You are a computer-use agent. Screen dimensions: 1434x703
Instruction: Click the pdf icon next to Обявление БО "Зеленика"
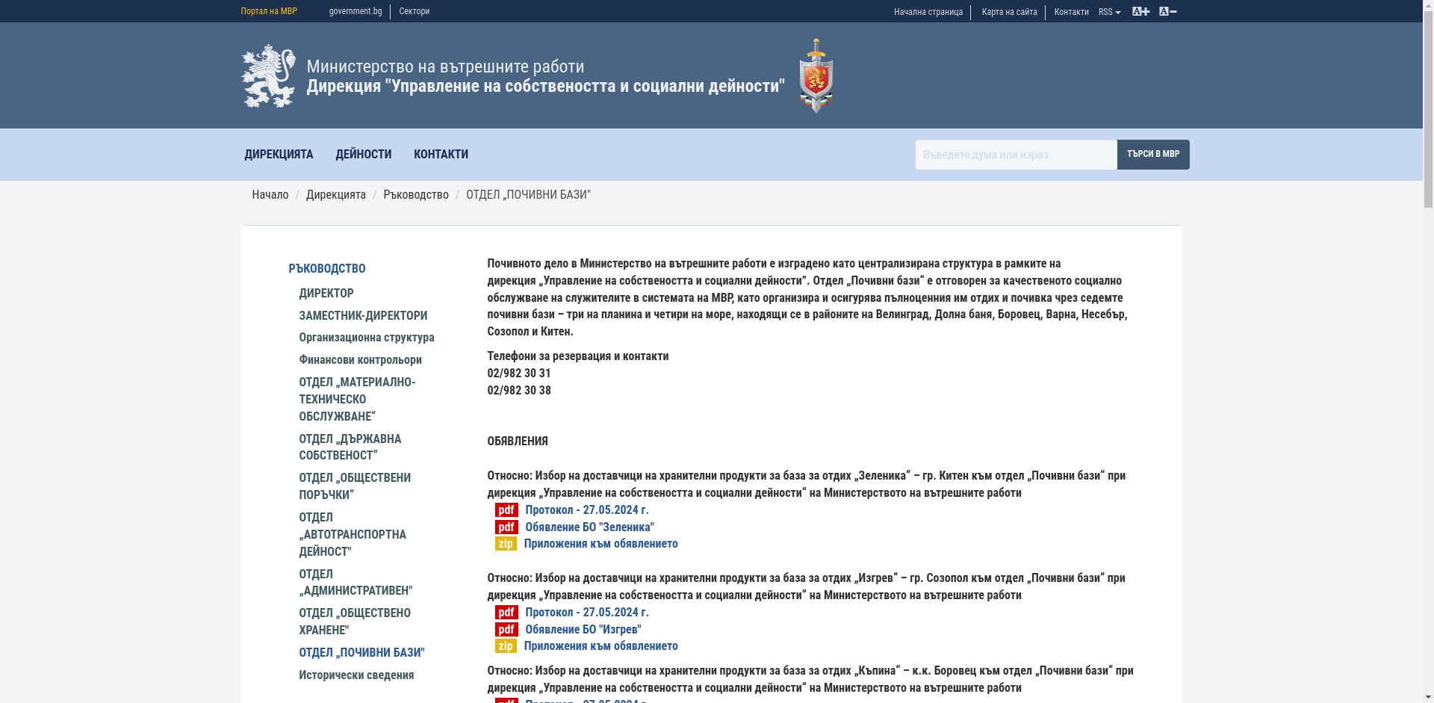tap(506, 527)
